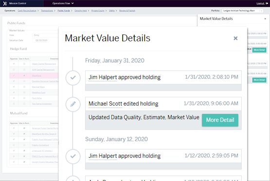The image size is (270, 181).
Task: Open Marshall Wace investment link
Action: tap(38, 87)
